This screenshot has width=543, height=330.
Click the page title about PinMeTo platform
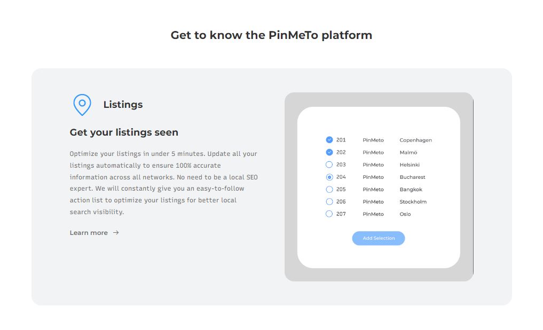[x=271, y=35]
